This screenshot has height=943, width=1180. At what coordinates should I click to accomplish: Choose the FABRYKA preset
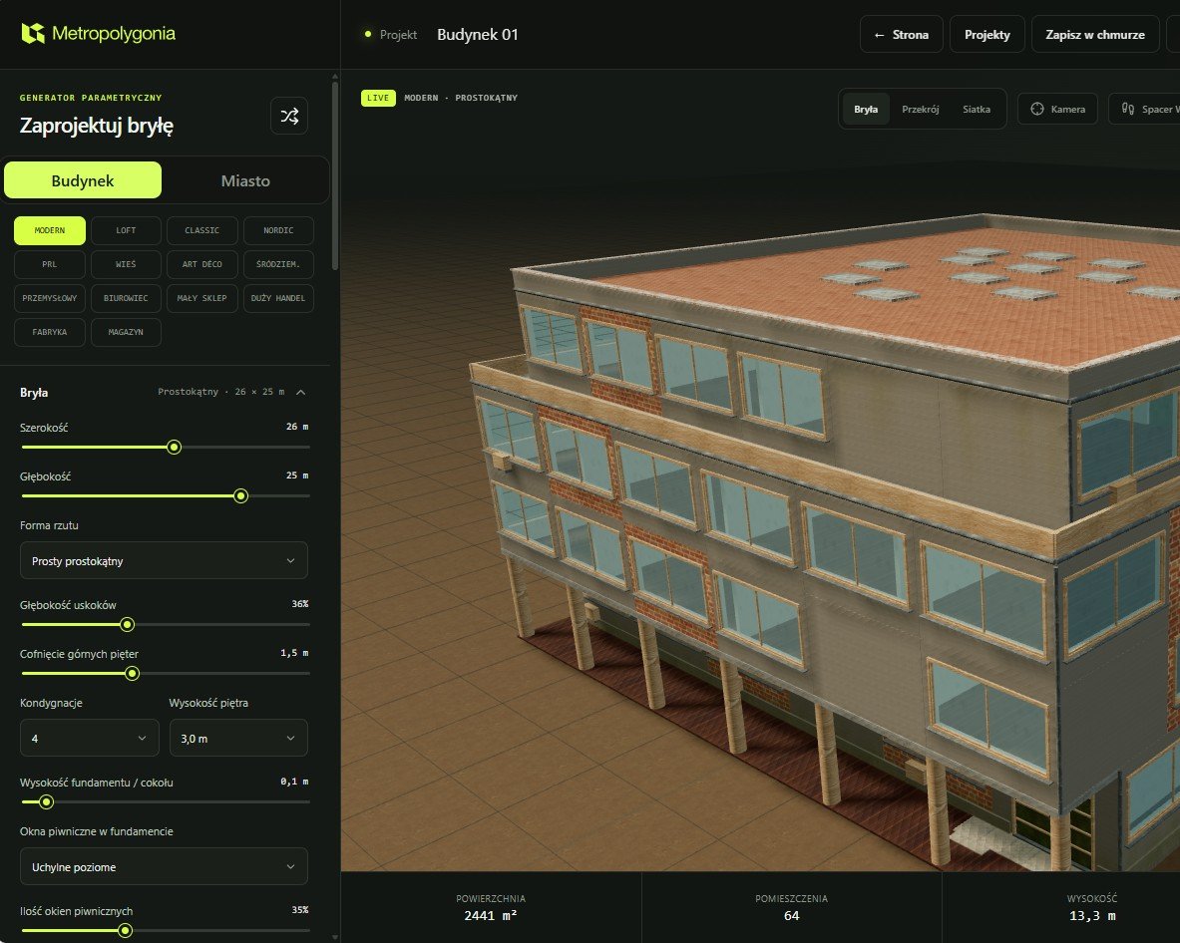click(x=50, y=332)
